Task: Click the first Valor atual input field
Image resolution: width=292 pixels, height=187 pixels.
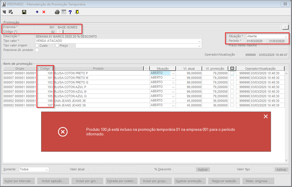Action: coord(100,170)
